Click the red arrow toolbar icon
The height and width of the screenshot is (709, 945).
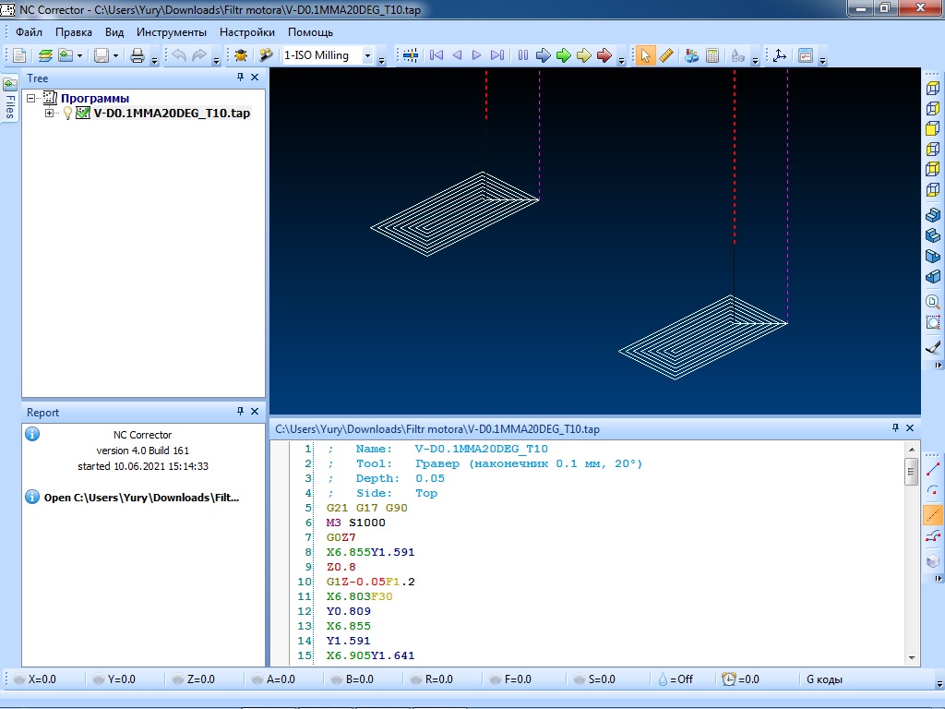(x=604, y=55)
